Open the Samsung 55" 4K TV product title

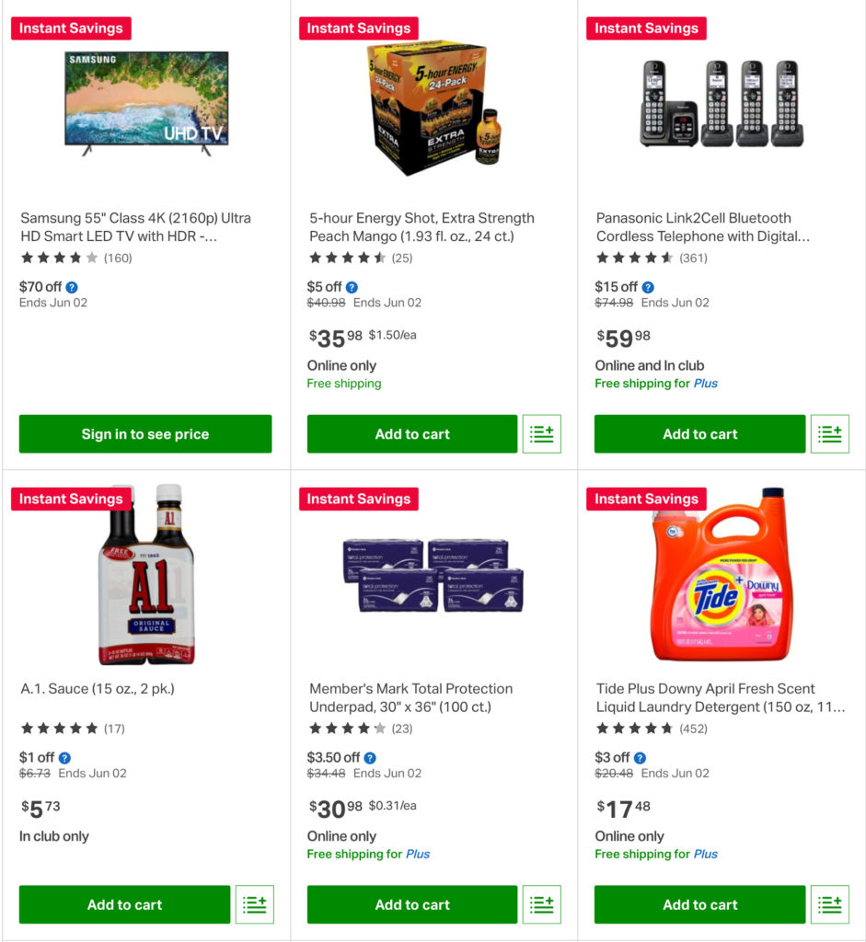pos(135,227)
